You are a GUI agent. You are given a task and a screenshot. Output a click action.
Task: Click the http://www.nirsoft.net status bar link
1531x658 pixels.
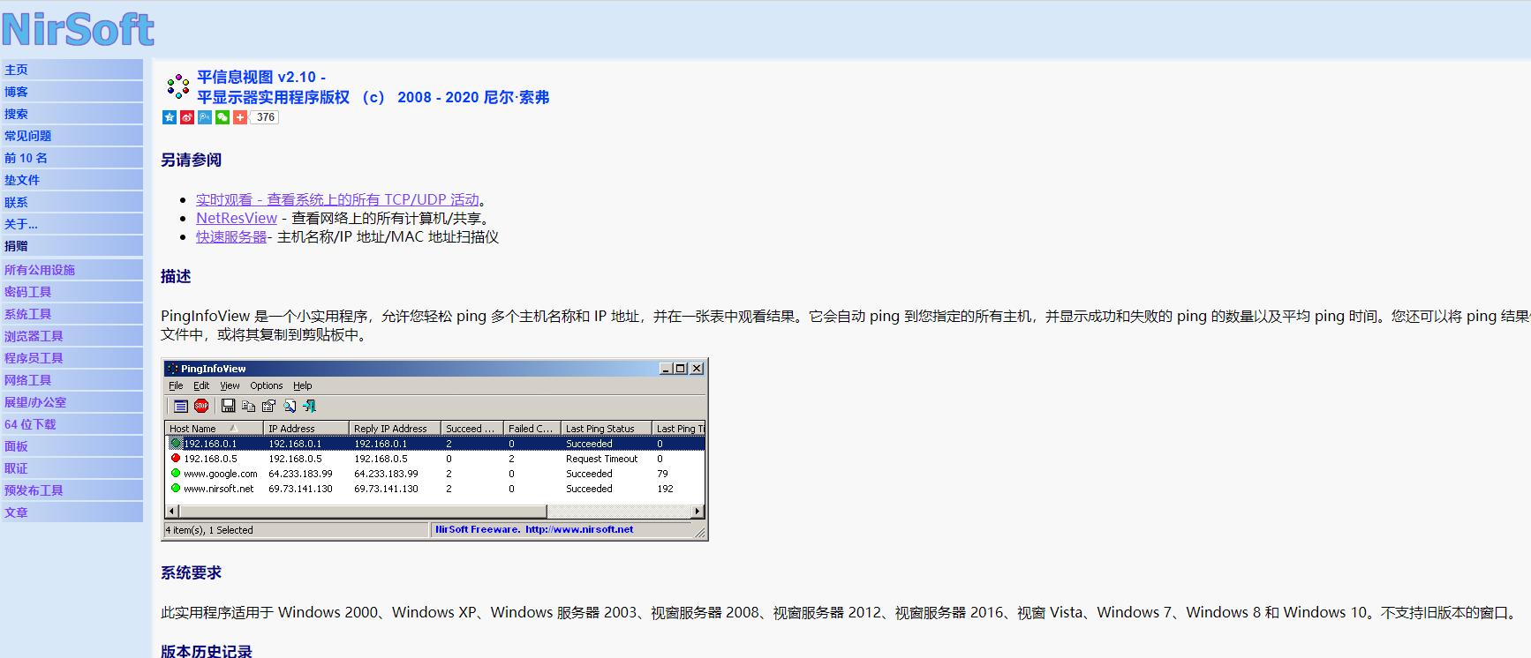point(579,529)
